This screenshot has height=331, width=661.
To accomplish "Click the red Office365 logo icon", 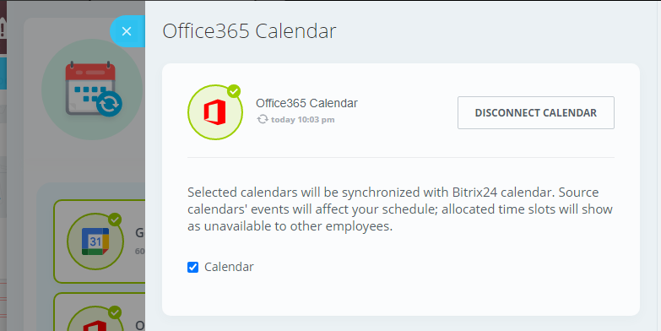I will [x=215, y=112].
